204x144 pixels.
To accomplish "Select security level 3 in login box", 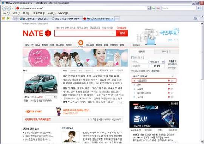I will [x=175, y=61].
